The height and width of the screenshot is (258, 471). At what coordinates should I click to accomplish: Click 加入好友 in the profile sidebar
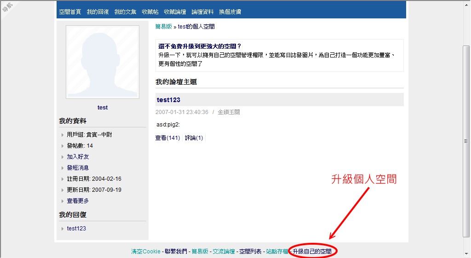[78, 157]
